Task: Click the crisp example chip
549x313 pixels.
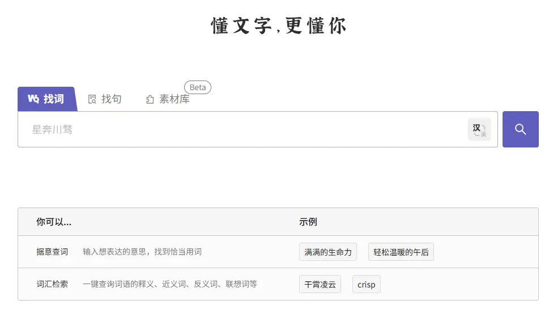Action: click(x=366, y=284)
